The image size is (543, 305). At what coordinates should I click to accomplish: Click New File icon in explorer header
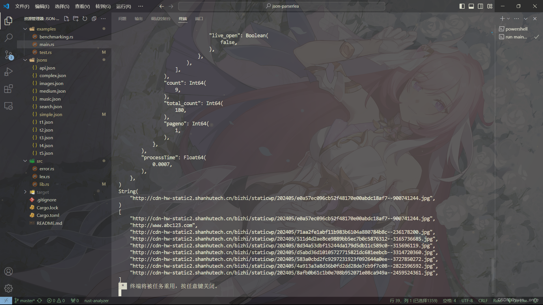(66, 19)
